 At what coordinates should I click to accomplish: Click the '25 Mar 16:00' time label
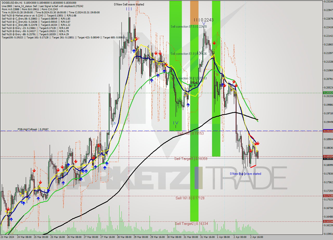(57, 237)
